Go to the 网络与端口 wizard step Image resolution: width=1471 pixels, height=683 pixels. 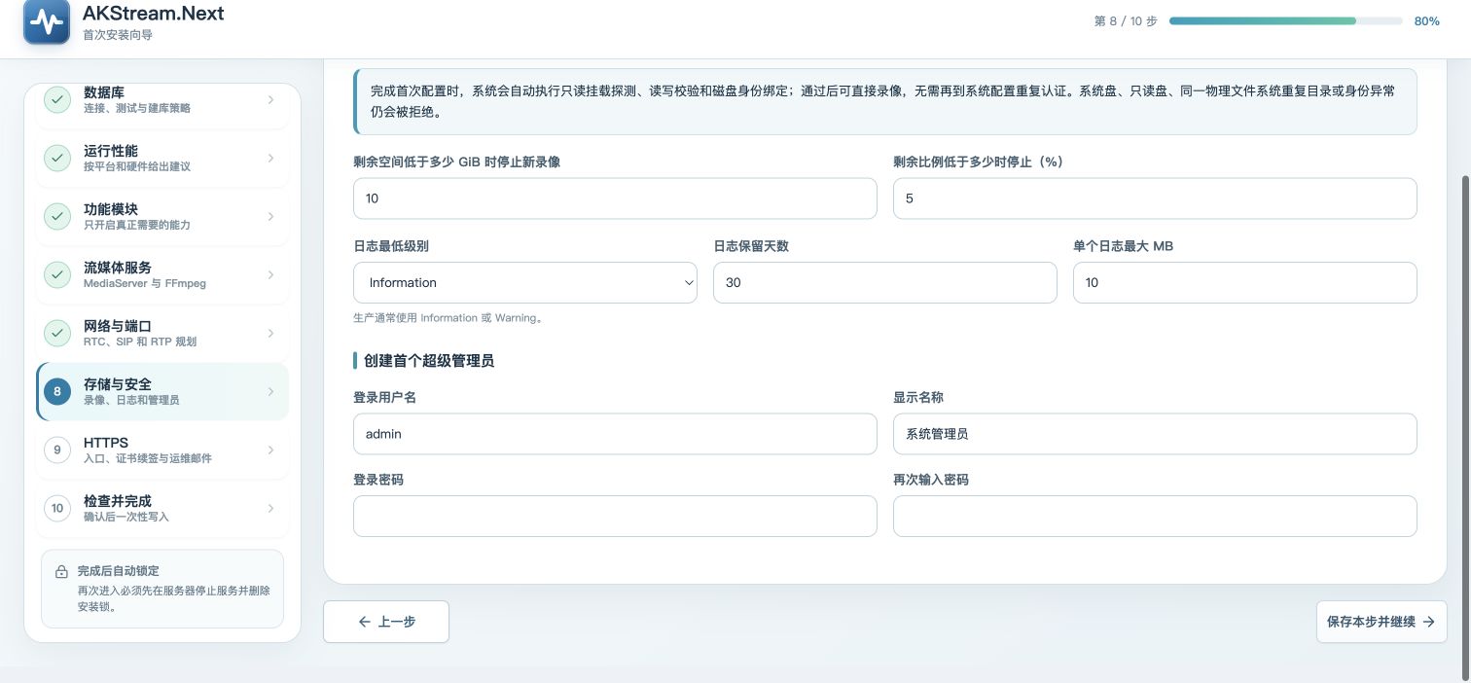(x=162, y=333)
